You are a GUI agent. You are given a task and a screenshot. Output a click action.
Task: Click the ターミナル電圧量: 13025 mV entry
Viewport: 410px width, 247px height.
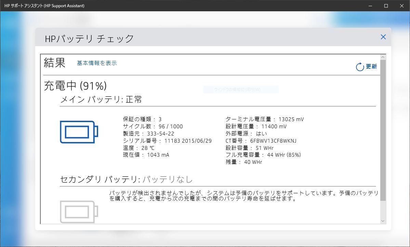click(x=265, y=119)
